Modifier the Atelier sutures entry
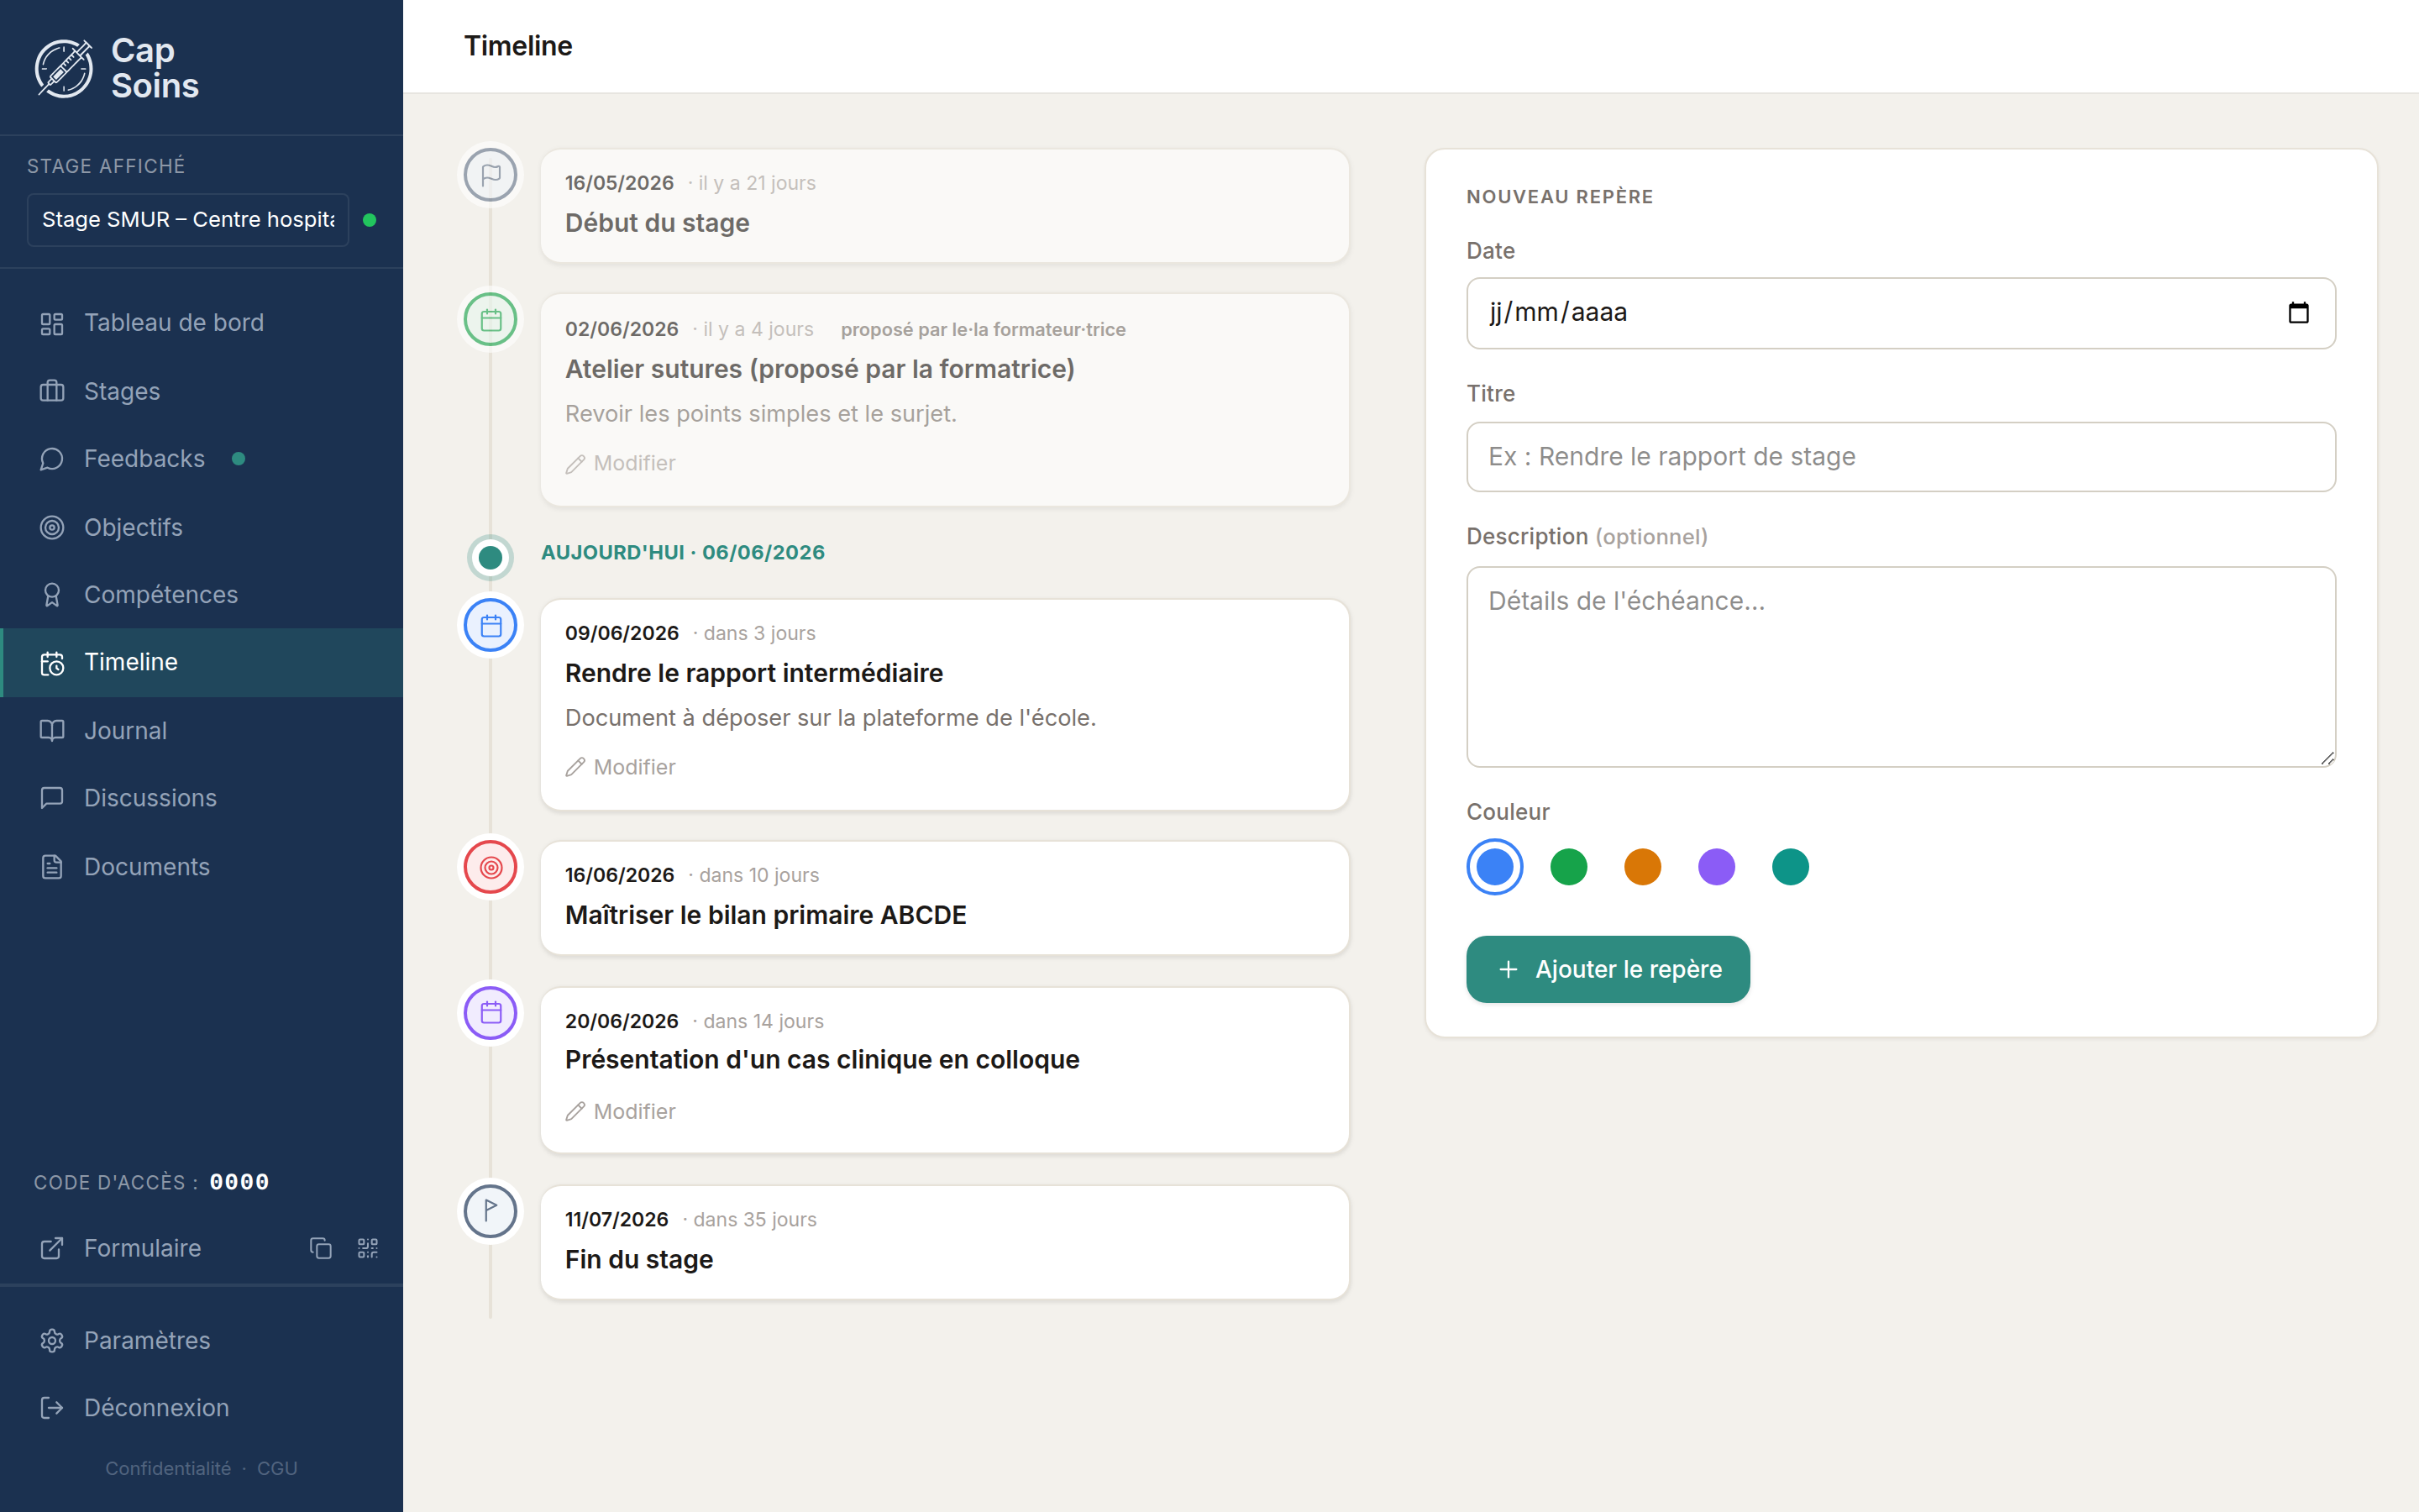This screenshot has width=2419, height=1512. click(621, 463)
